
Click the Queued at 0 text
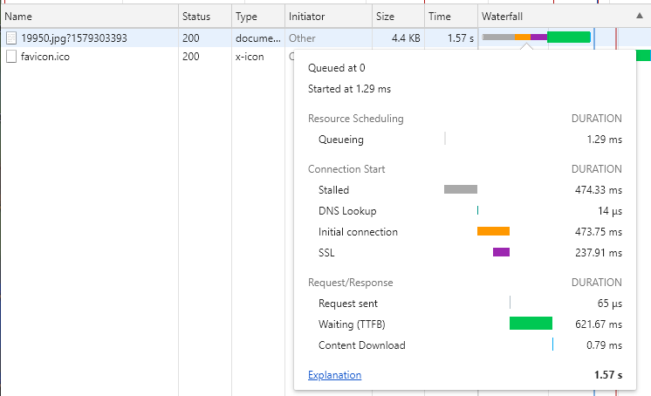(336, 68)
